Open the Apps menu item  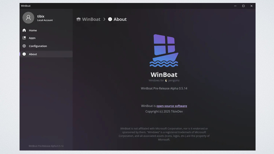pos(46,38)
